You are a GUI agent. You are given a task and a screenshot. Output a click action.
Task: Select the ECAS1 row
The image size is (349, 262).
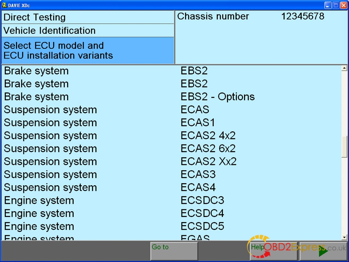click(x=171, y=123)
